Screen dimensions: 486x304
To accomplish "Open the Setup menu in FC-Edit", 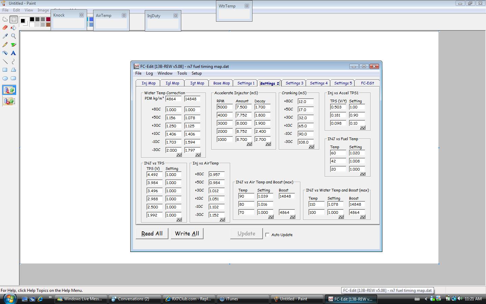I will [x=196, y=73].
